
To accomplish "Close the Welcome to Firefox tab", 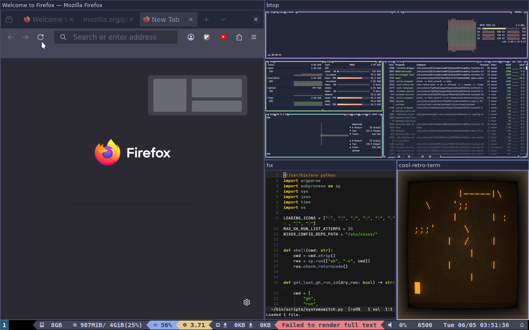I will (71, 19).
